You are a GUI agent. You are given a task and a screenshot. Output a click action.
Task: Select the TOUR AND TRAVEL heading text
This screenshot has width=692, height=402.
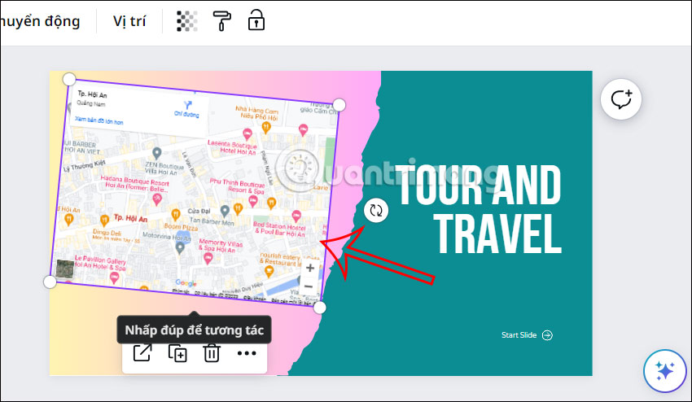pyautogui.click(x=479, y=209)
